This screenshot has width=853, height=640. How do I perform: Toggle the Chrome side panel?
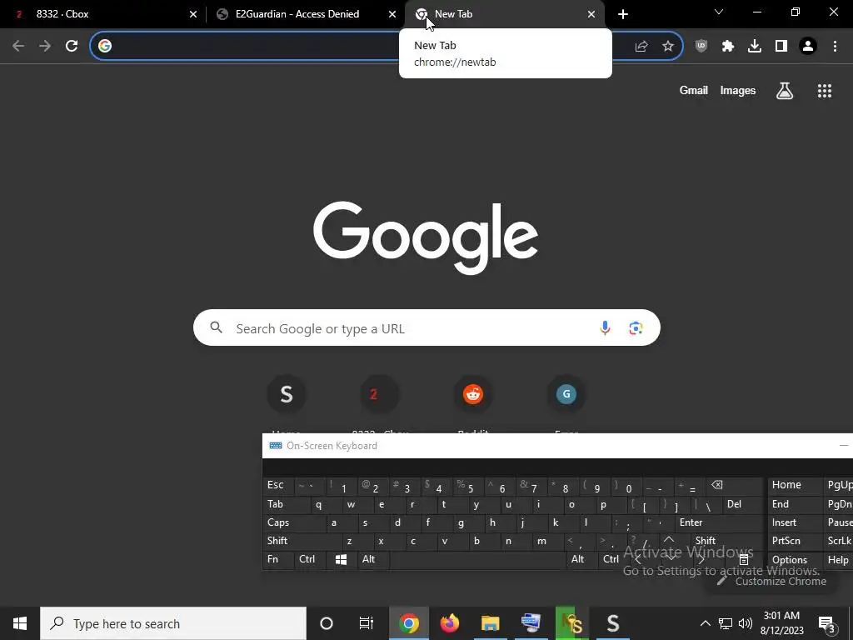[x=781, y=47]
